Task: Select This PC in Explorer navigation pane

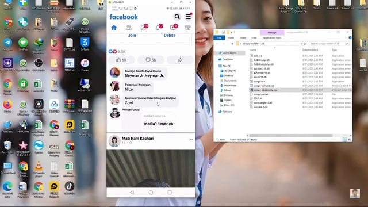Action: (x=227, y=66)
